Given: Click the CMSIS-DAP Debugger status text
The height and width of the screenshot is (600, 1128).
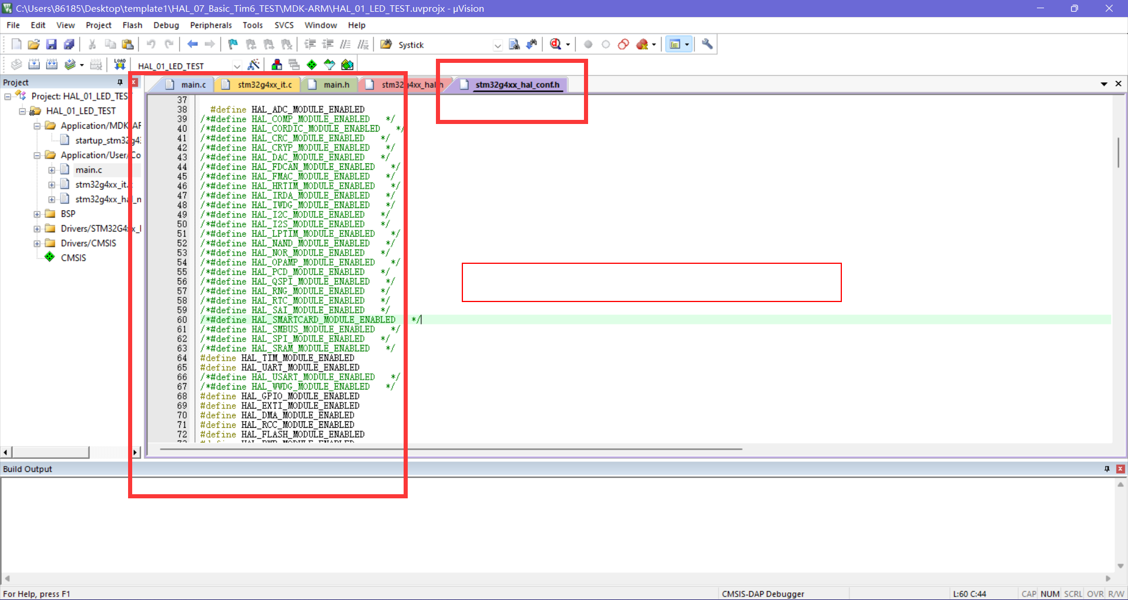Looking at the screenshot, I should point(763,594).
